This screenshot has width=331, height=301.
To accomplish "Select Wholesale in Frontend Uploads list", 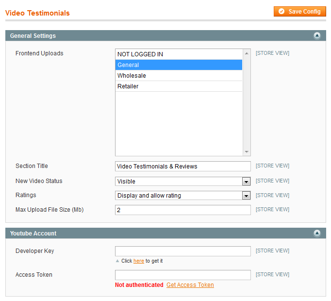I will point(179,75).
